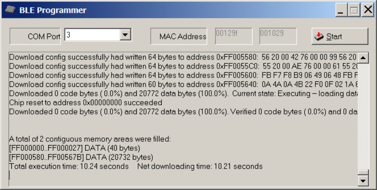The image size is (377, 190).
Task: Click the Start programming button
Action: [340, 36]
